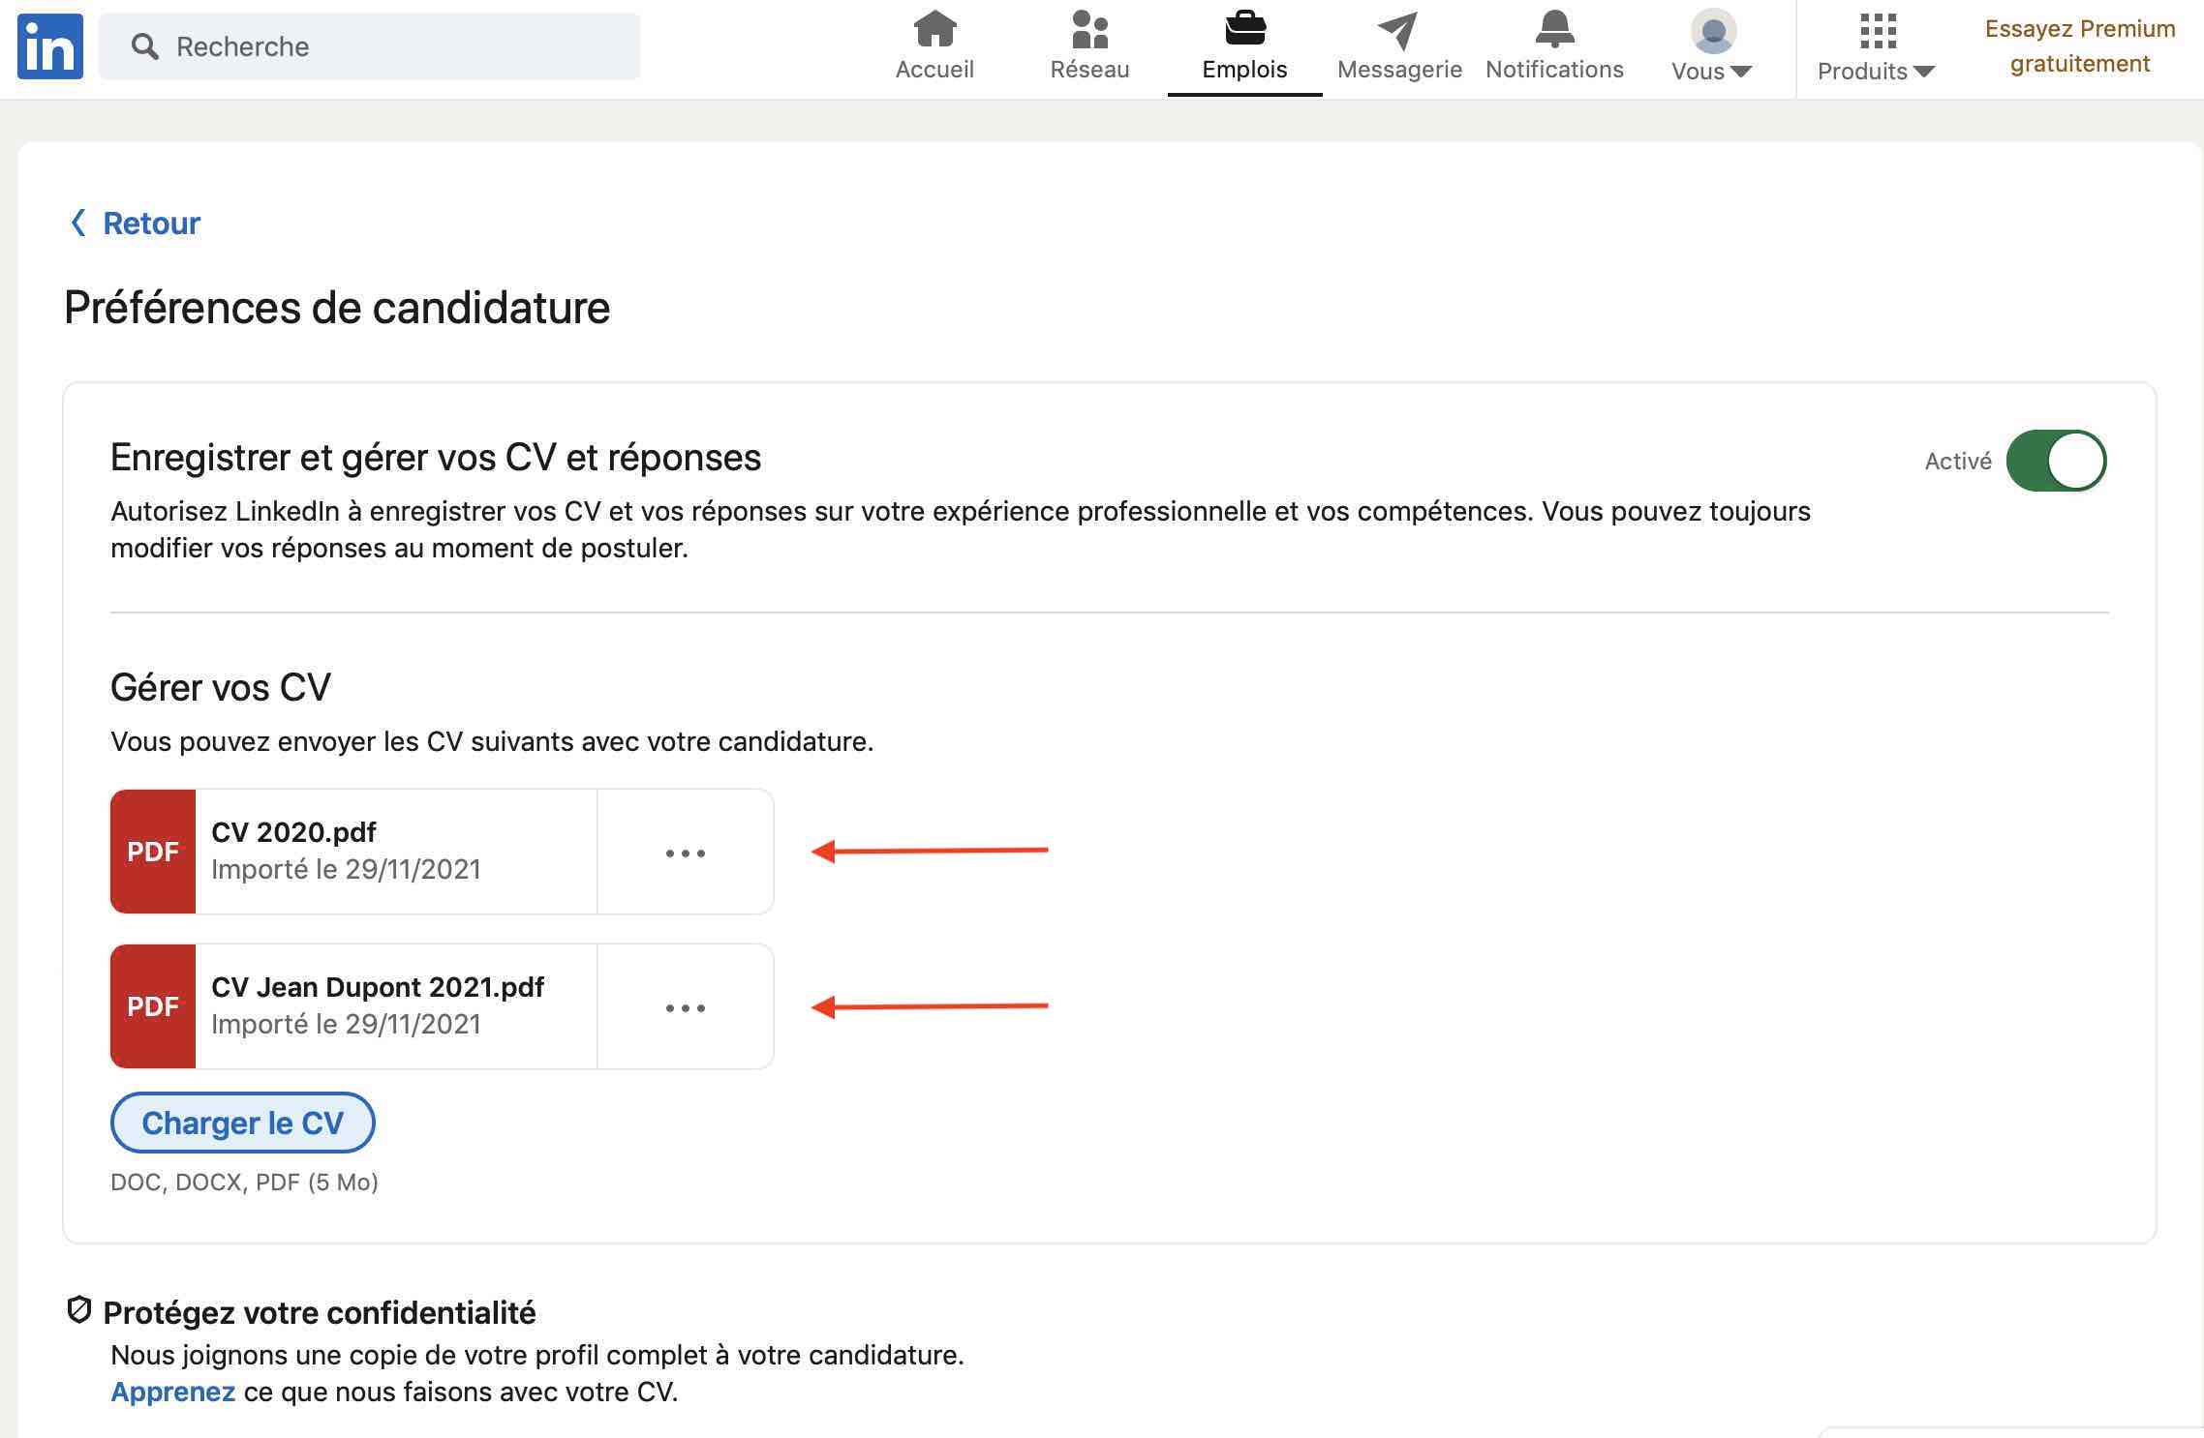Expand options for CV 2020.pdf
The width and height of the screenshot is (2204, 1438).
tap(685, 851)
